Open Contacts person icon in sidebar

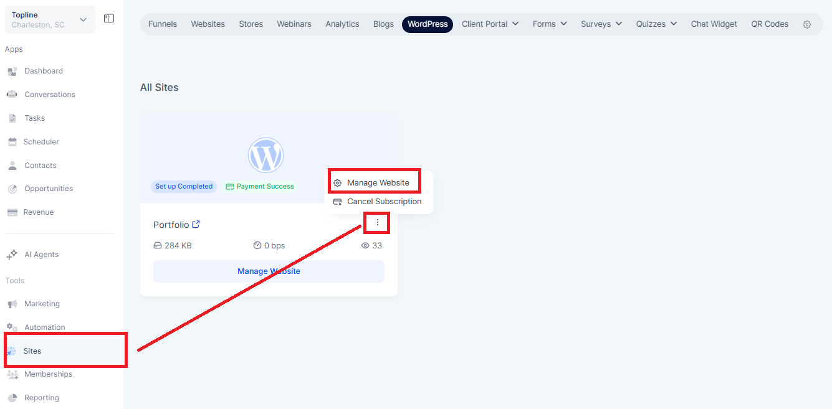12,166
